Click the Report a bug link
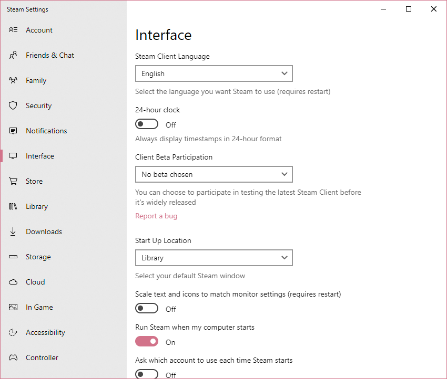The height and width of the screenshot is (379, 447). [156, 216]
